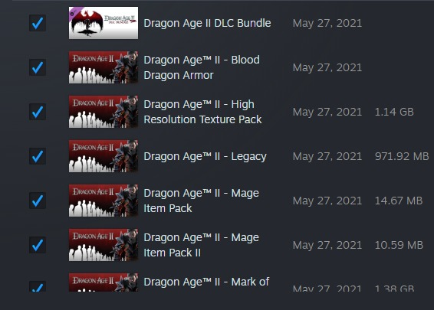Open the Legacy DLC thumbnail image
The image size is (434, 310).
pos(104,156)
